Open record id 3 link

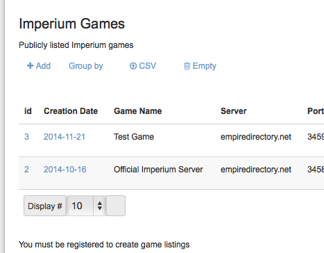point(26,137)
